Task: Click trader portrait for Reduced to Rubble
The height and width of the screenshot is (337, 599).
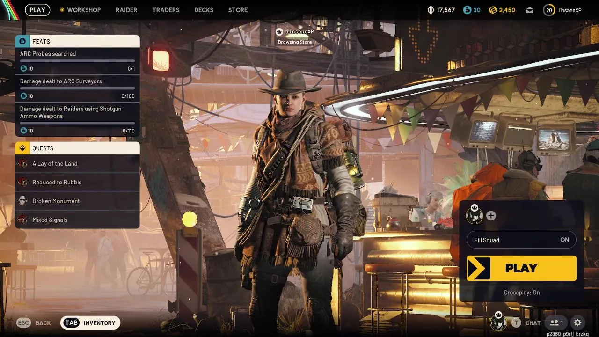Action: point(23,182)
